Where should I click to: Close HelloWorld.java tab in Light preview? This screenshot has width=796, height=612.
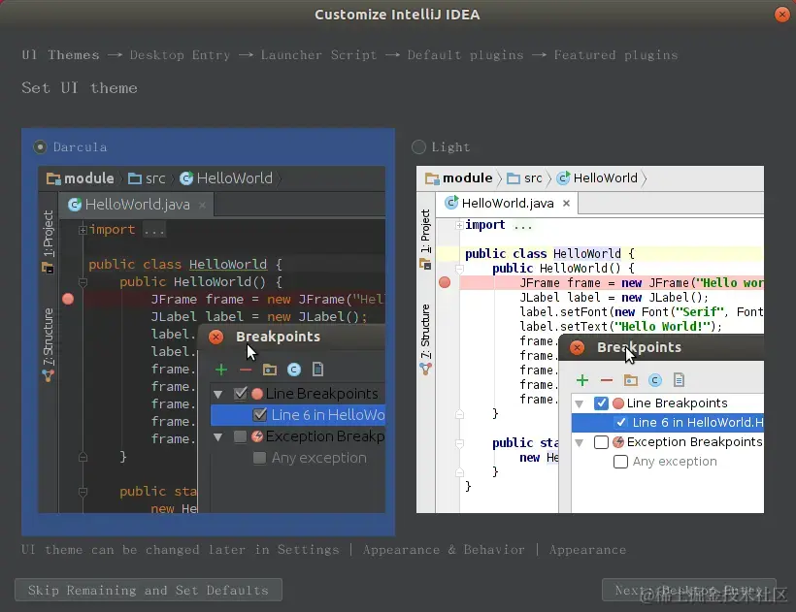[567, 204]
